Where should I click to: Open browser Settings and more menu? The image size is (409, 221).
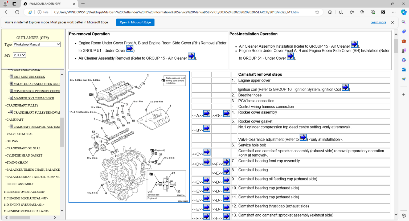(394, 12)
